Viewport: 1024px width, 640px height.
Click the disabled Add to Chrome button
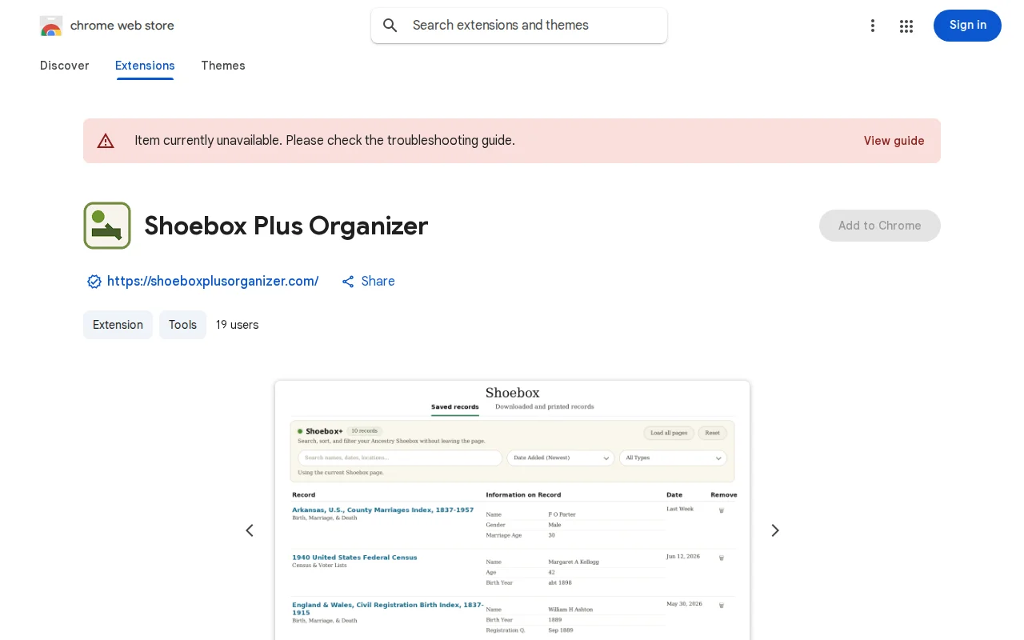click(880, 226)
